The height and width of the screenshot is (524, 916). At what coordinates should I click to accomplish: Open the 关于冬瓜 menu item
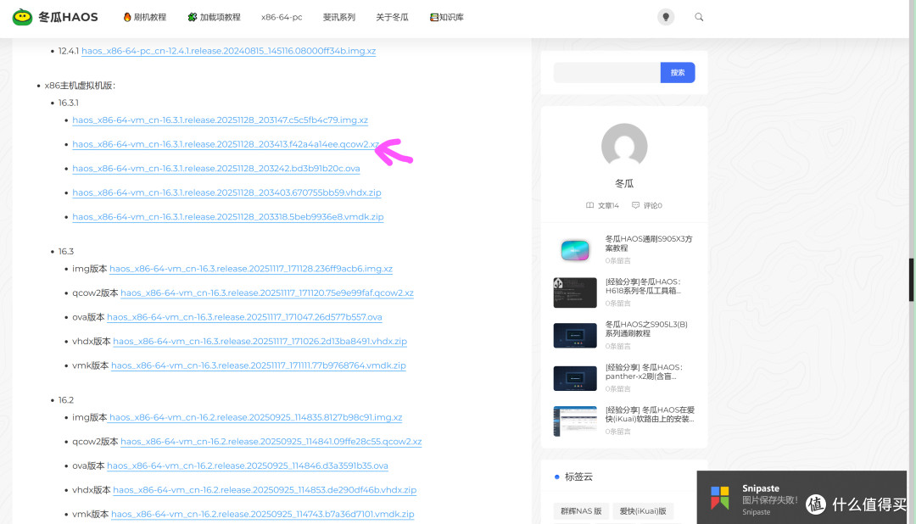(392, 17)
